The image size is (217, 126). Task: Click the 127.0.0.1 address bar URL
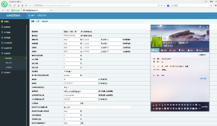(x=49, y=5)
